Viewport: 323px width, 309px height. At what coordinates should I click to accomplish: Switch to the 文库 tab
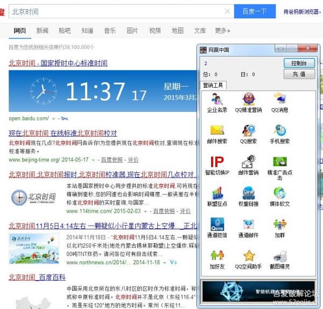pyautogui.click(x=200, y=31)
